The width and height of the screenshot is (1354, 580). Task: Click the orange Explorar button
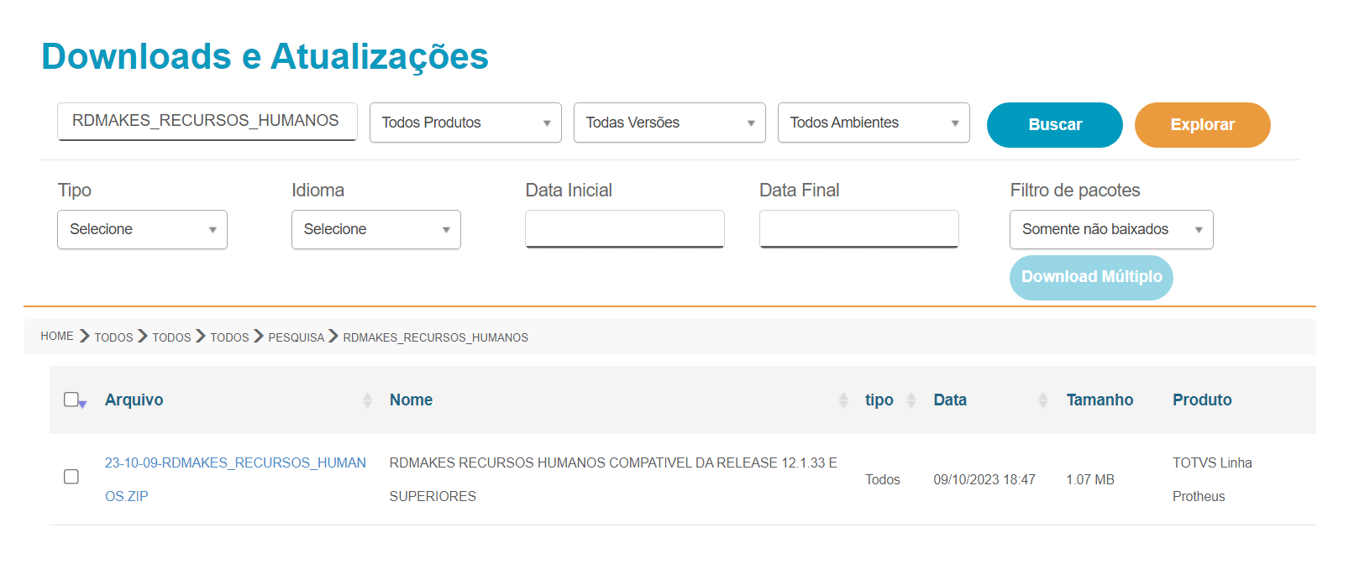pyautogui.click(x=1202, y=125)
